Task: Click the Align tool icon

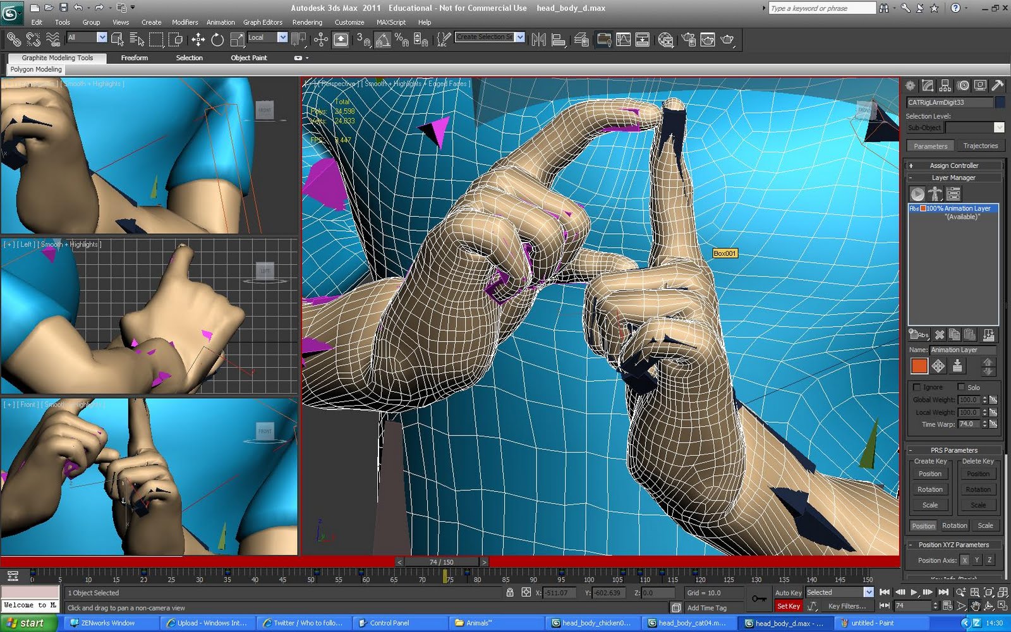Action: [559, 39]
